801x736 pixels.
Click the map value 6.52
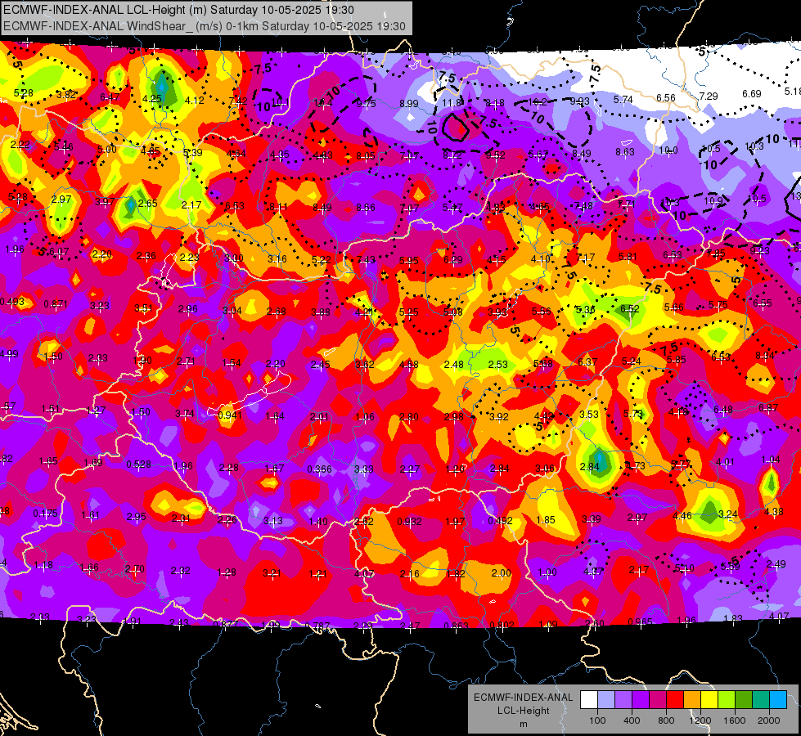630,308
